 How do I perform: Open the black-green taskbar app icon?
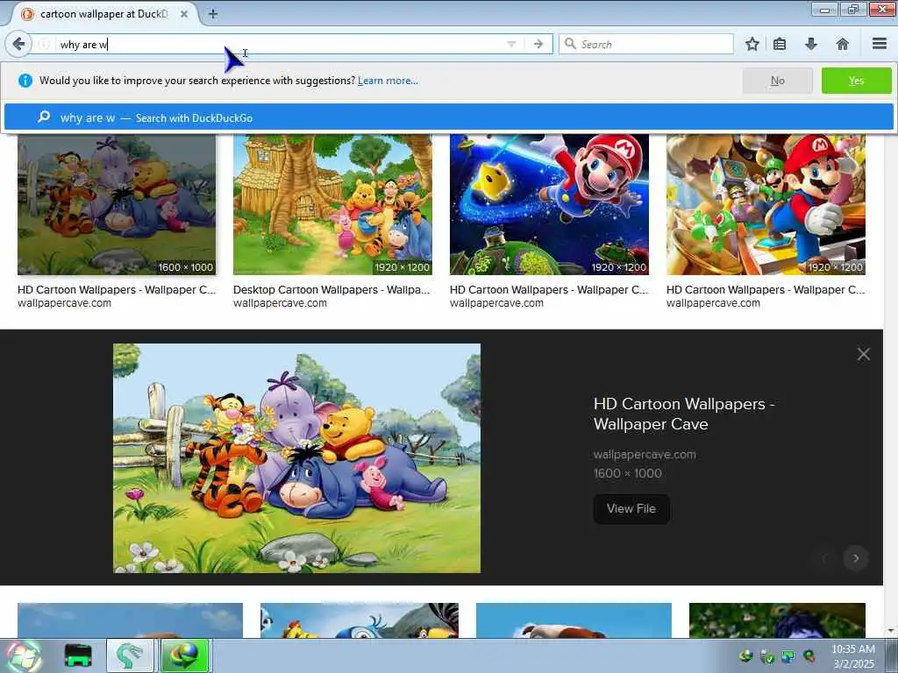pyautogui.click(x=78, y=655)
